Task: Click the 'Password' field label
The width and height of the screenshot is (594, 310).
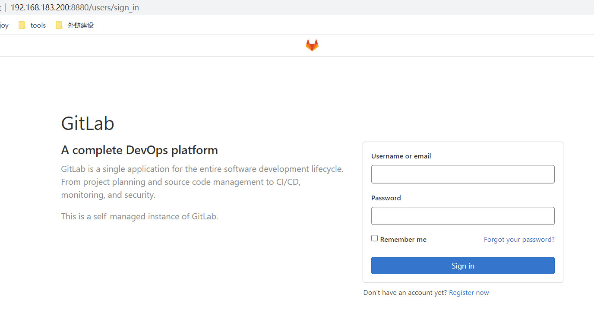Action: pyautogui.click(x=386, y=198)
